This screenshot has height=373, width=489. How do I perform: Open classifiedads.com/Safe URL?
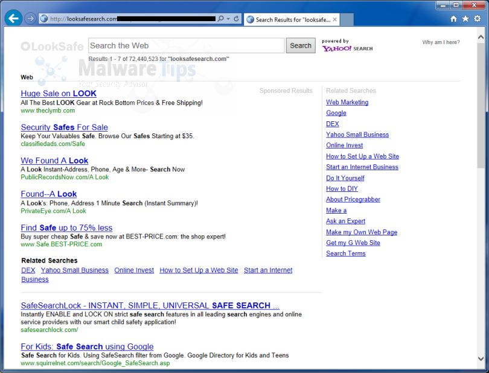pos(53,144)
